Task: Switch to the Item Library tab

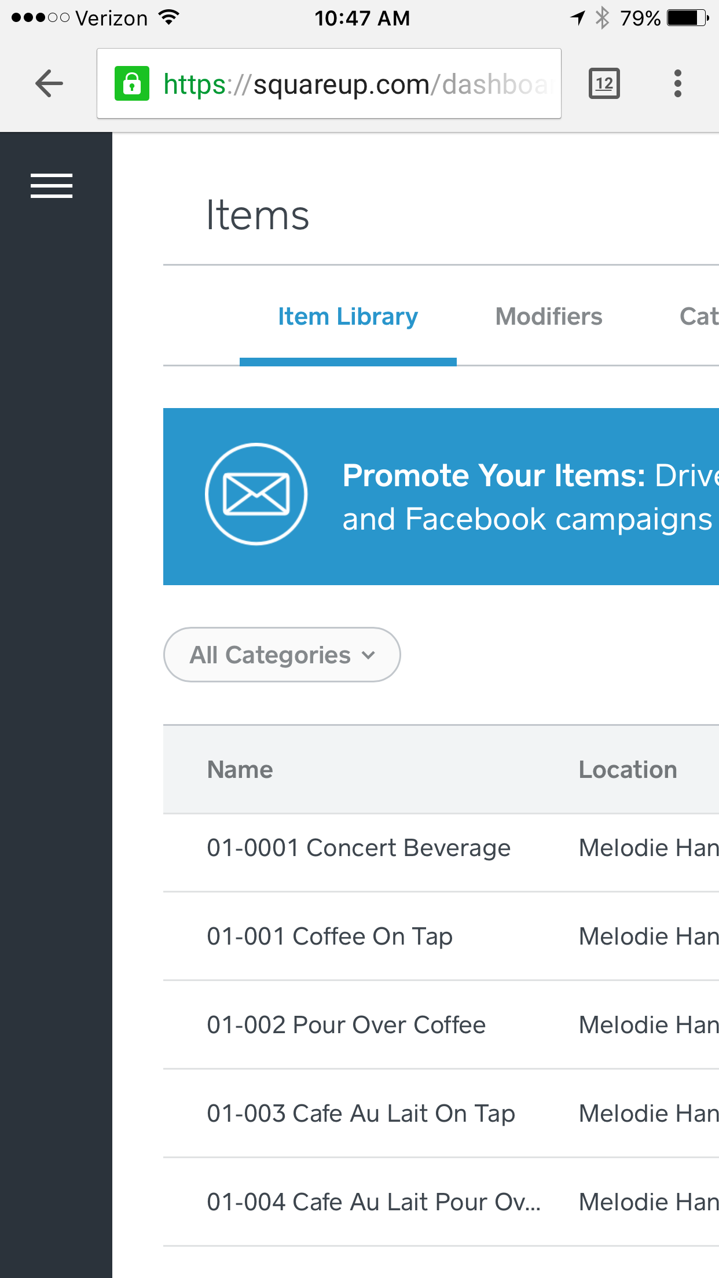Action: (x=348, y=317)
